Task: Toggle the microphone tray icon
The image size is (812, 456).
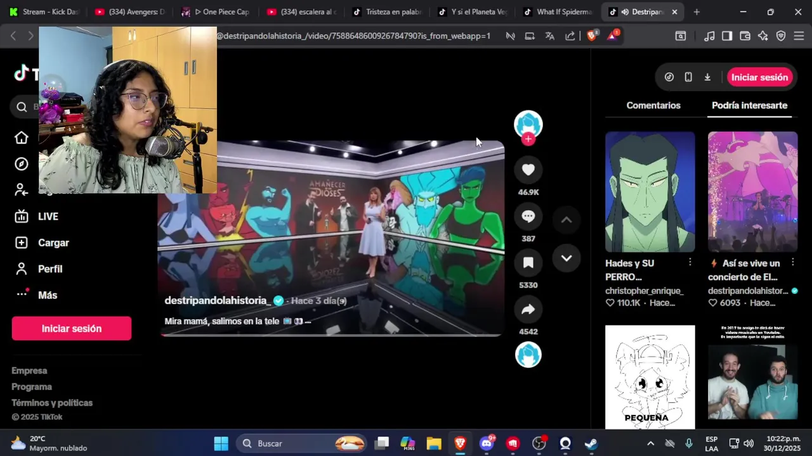Action: (689, 443)
